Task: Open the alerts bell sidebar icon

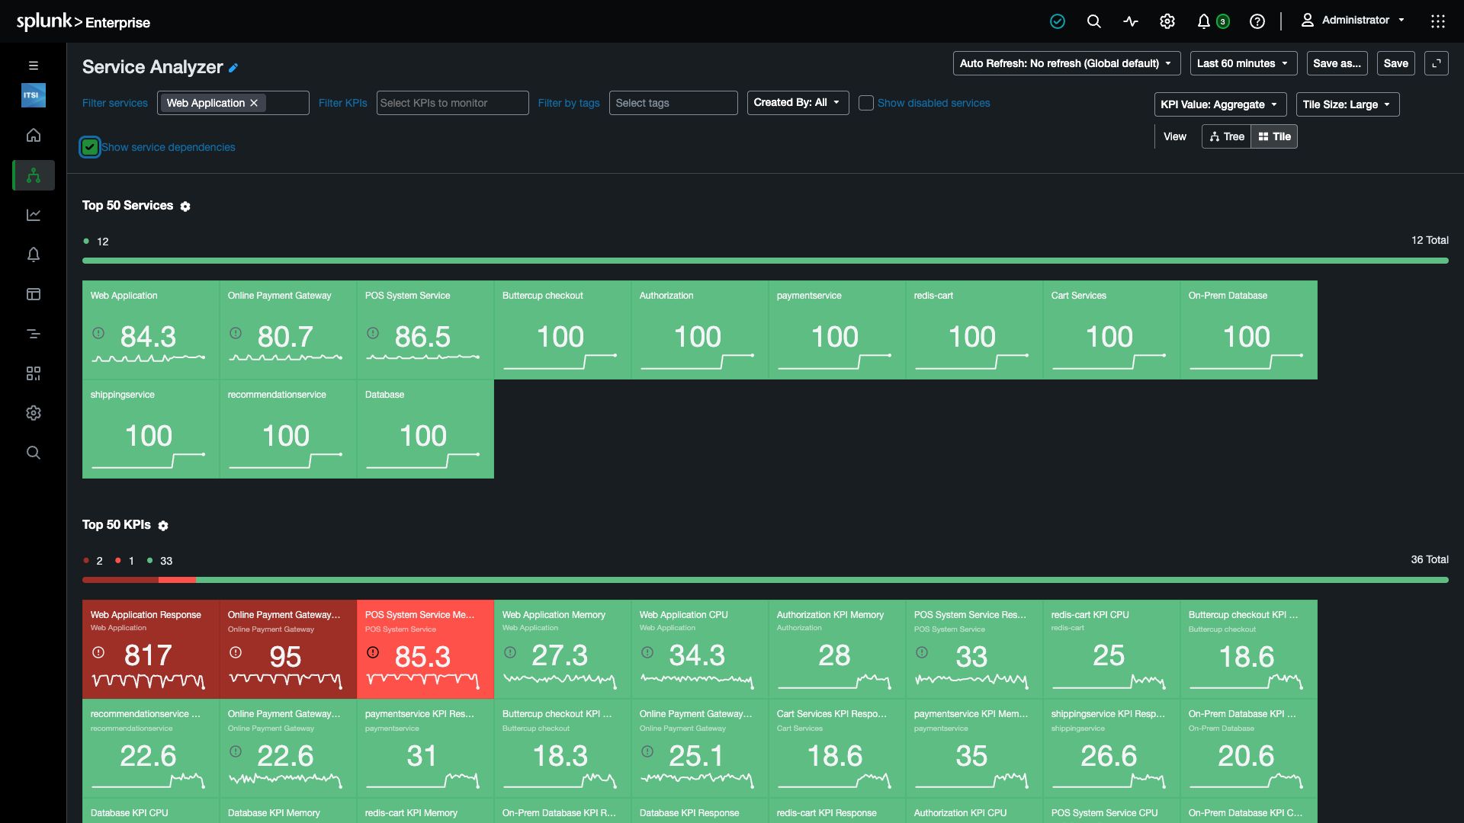Action: (34, 255)
